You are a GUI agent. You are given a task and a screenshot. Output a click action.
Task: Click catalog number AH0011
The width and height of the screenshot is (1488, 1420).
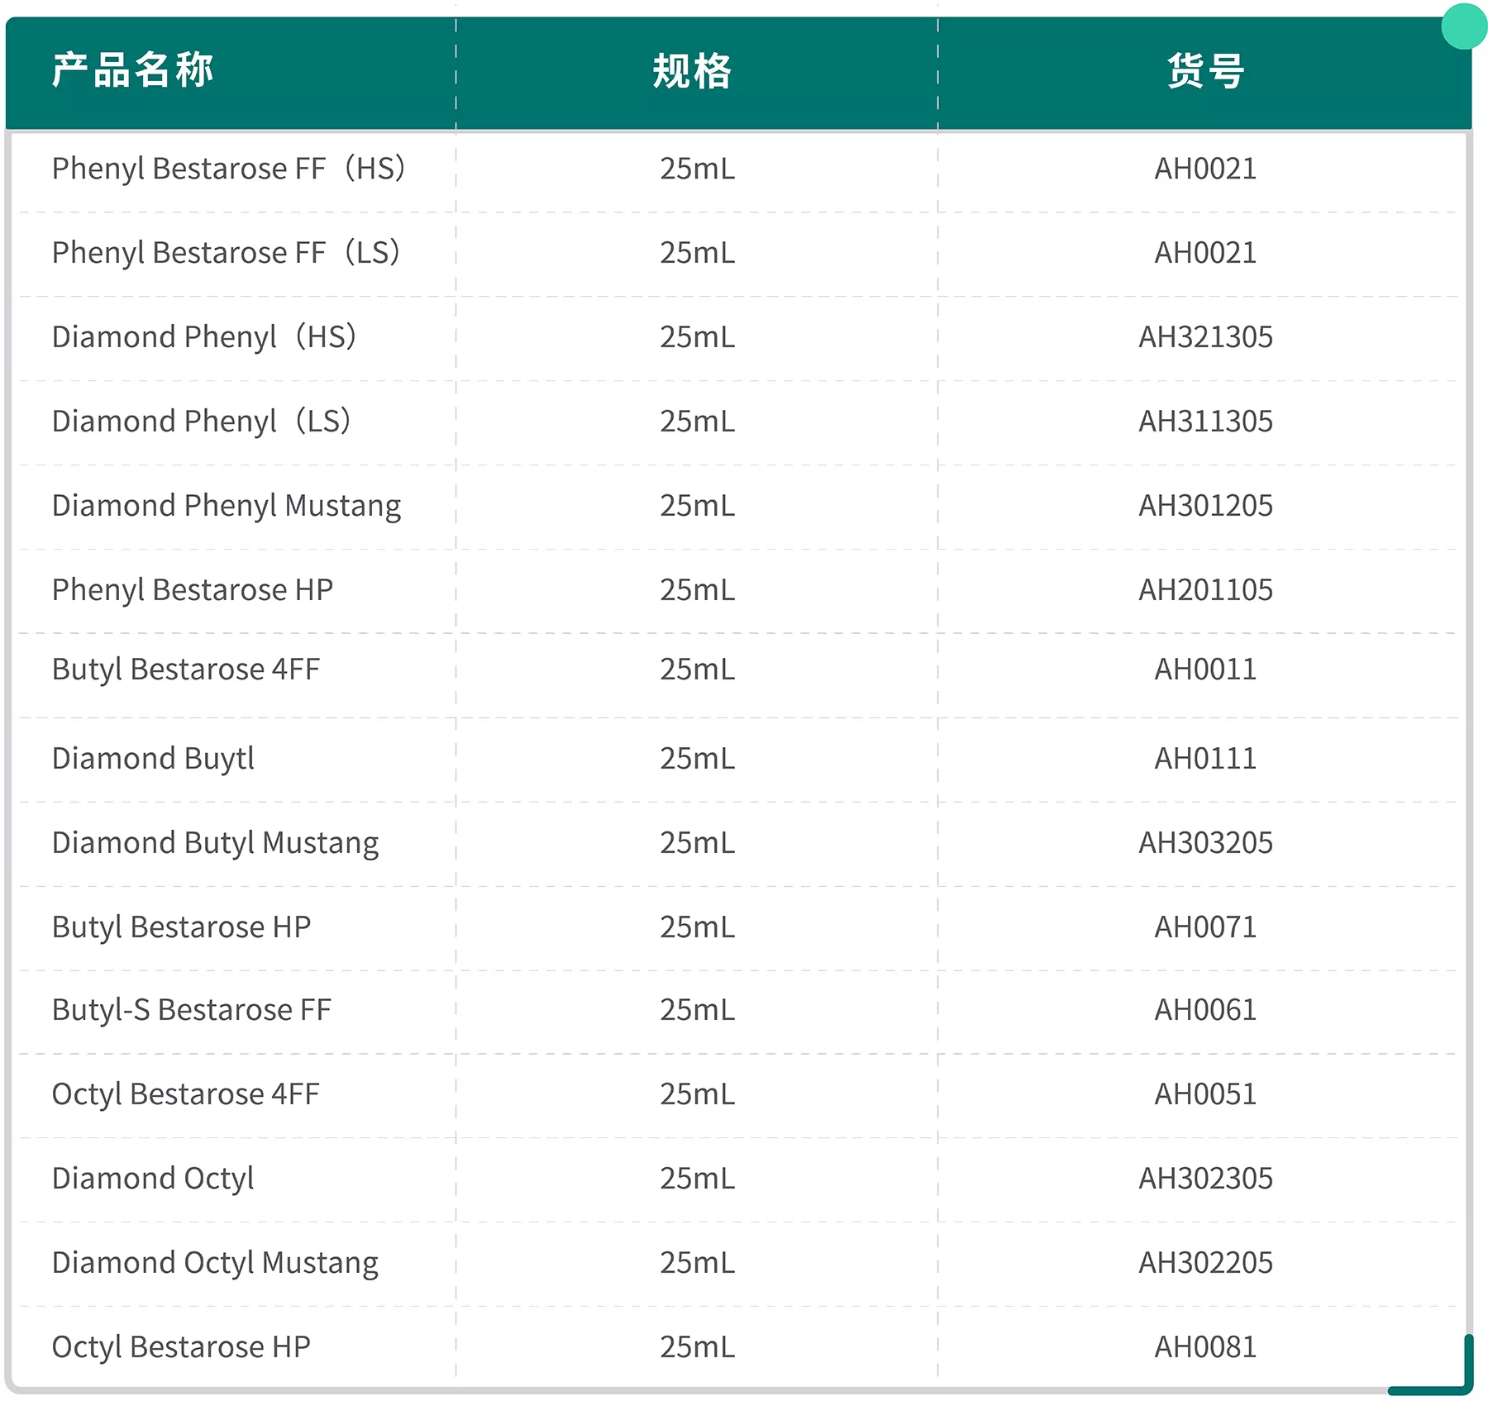click(x=1205, y=669)
